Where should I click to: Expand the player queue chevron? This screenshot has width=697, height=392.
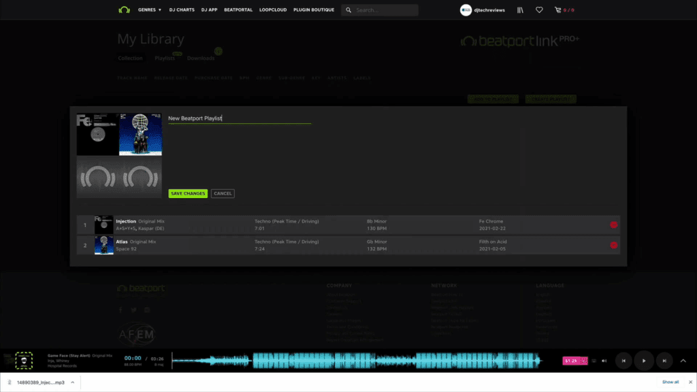[x=683, y=361]
